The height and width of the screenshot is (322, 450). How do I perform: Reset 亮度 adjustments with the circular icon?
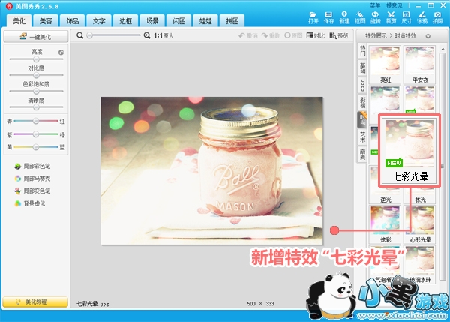61,53
